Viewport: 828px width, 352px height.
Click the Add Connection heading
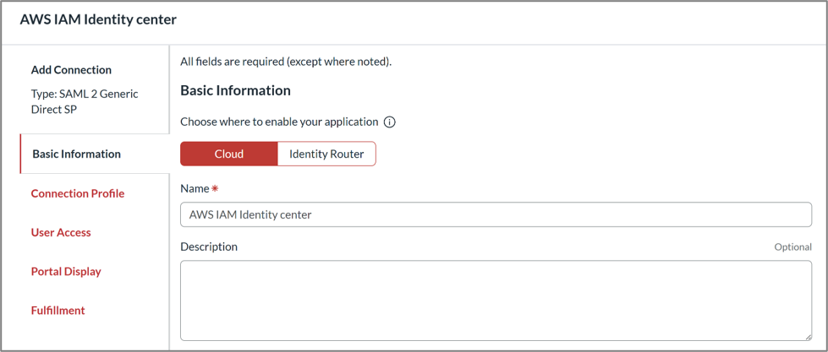71,70
